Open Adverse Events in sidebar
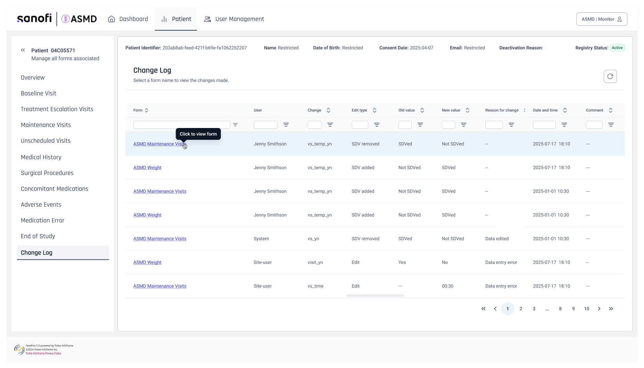644x368 pixels. (x=41, y=205)
